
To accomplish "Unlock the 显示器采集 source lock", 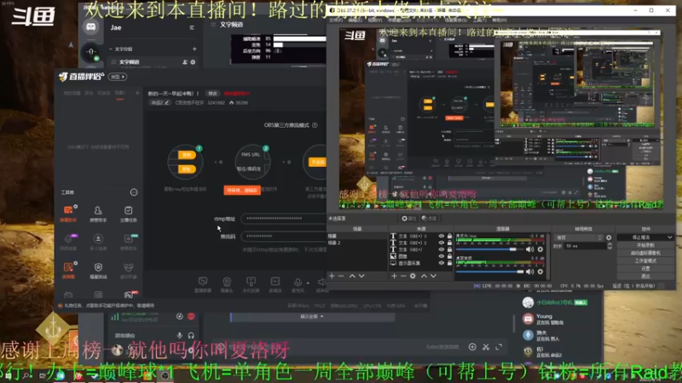I will click(x=450, y=263).
